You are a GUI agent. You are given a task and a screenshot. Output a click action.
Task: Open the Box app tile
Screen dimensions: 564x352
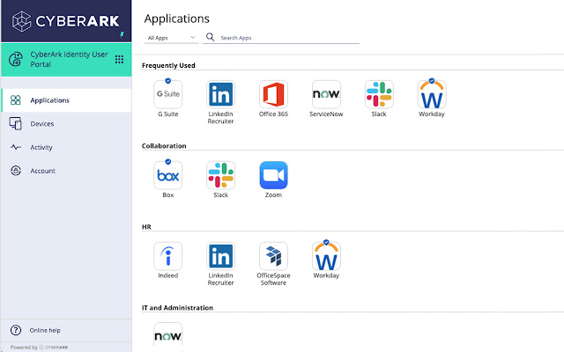click(168, 175)
